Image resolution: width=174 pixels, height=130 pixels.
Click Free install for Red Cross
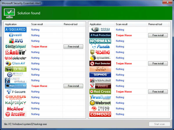(x=158, y=92)
